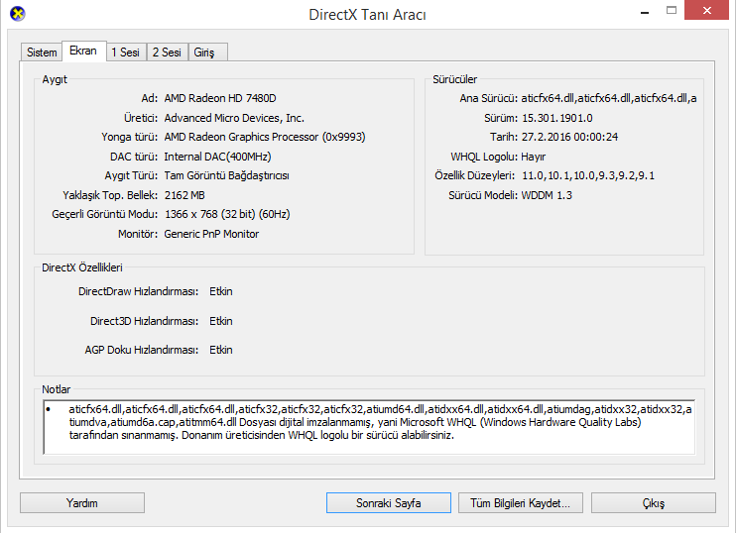736x533 pixels.
Task: Switch to the Sistem tab
Action: [42, 53]
